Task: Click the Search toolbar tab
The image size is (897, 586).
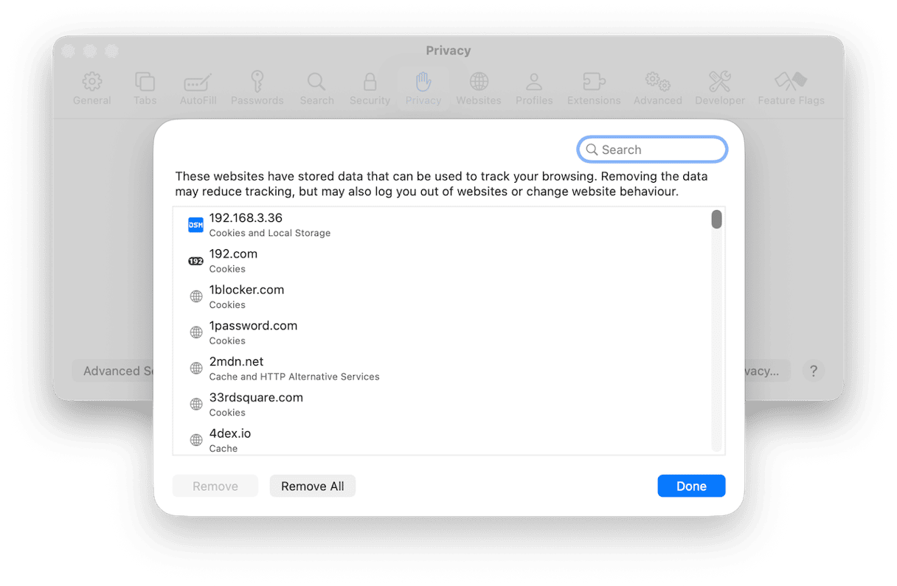Action: pos(316,88)
